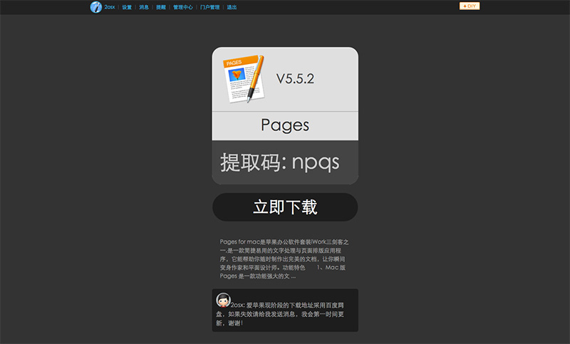
Task: Go to 管理中心 in the top bar
Action: click(x=183, y=7)
